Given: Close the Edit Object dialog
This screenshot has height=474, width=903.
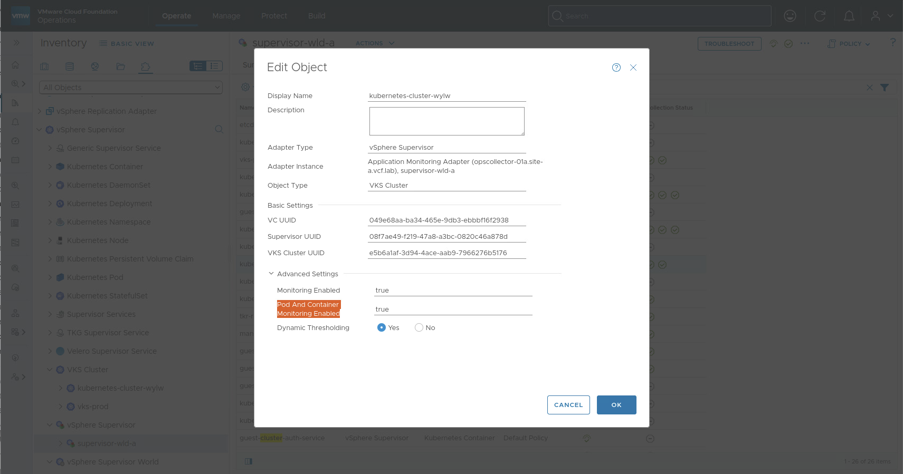Looking at the screenshot, I should coord(633,67).
